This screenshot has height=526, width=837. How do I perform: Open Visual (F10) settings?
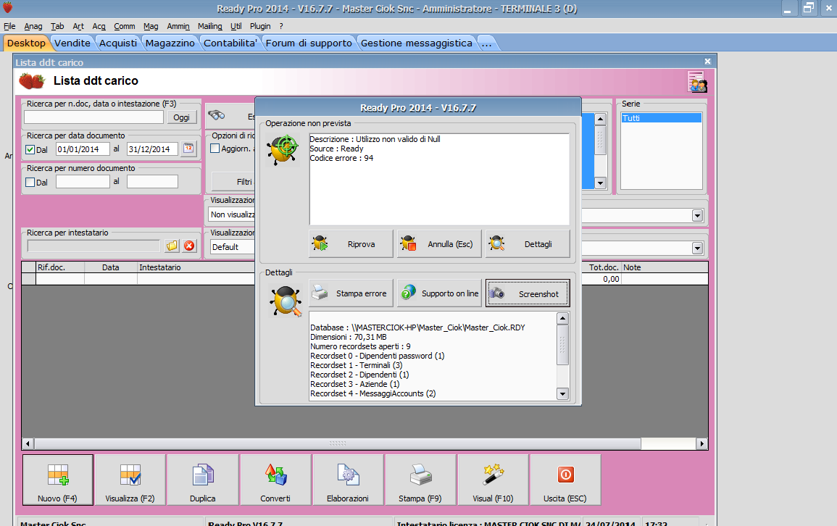click(x=493, y=480)
